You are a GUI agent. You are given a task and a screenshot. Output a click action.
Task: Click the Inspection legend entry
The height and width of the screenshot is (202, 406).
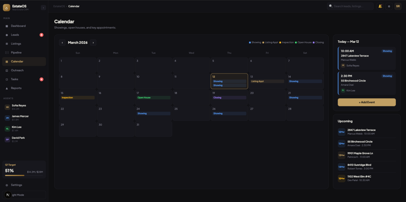point(286,42)
